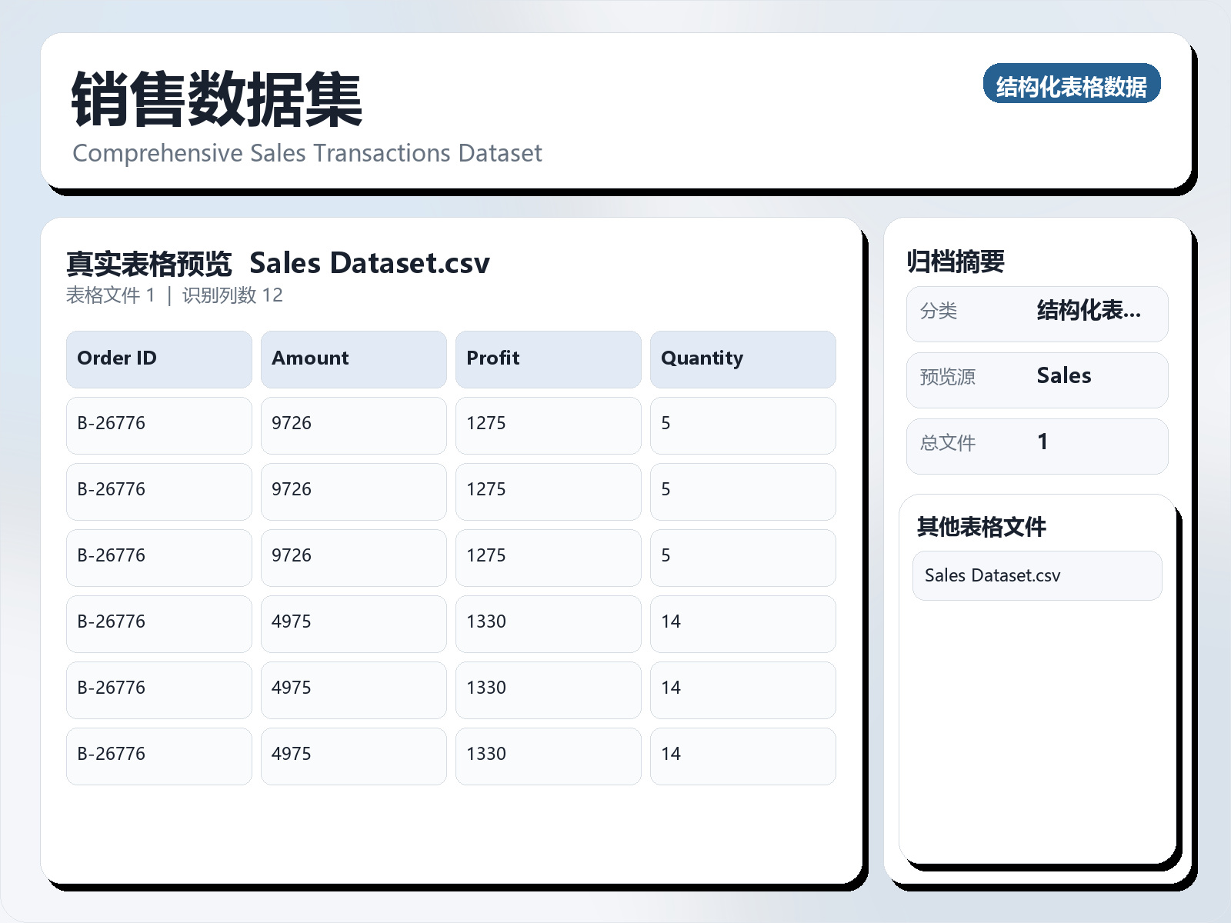Click Quantity 5 in the third row
Image resolution: width=1231 pixels, height=923 pixels.
pyautogui.click(x=742, y=557)
